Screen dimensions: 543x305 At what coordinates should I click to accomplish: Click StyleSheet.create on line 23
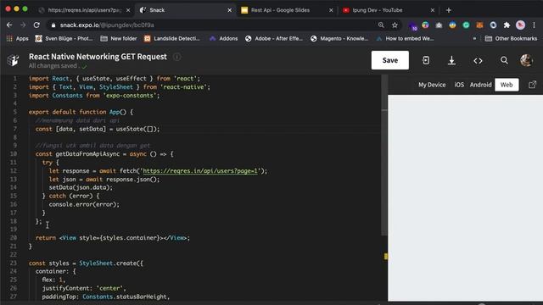pos(109,263)
